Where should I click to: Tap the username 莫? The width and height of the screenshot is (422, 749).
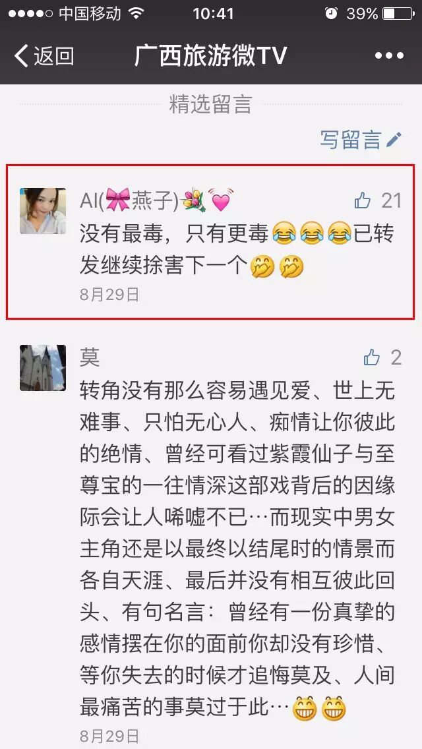[90, 357]
